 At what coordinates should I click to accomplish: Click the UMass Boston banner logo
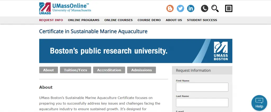221,51
